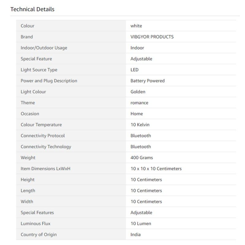Click the Connectivity Protocol label
Screen dimensions: 245x245
[x=43, y=136]
